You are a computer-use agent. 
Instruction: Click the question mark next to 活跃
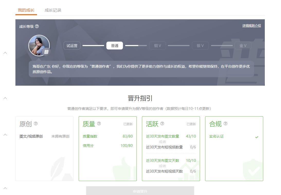[162, 124]
